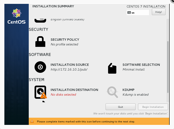The height and width of the screenshot is (129, 174).
Task: Click the 'English (United States)' text
Action: (68, 19)
